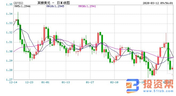The image size is (176, 96).
Task: Click the 1.35 price axis label
Action: 9,5
